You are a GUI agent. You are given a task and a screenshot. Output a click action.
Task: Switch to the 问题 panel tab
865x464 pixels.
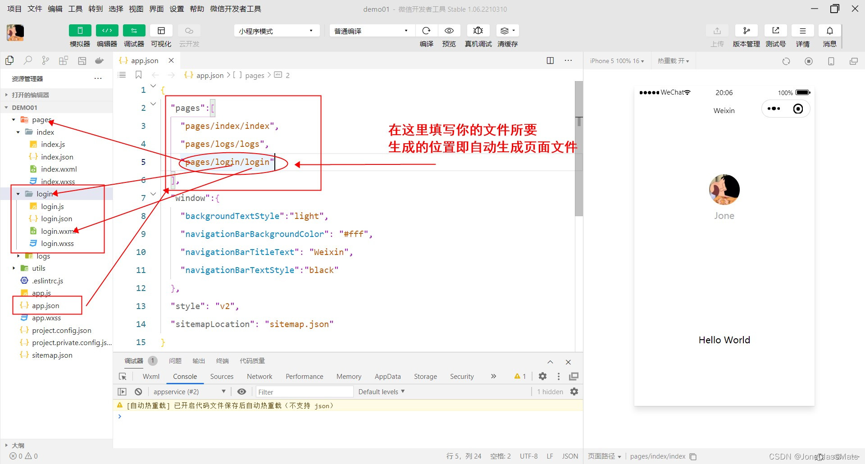click(175, 361)
